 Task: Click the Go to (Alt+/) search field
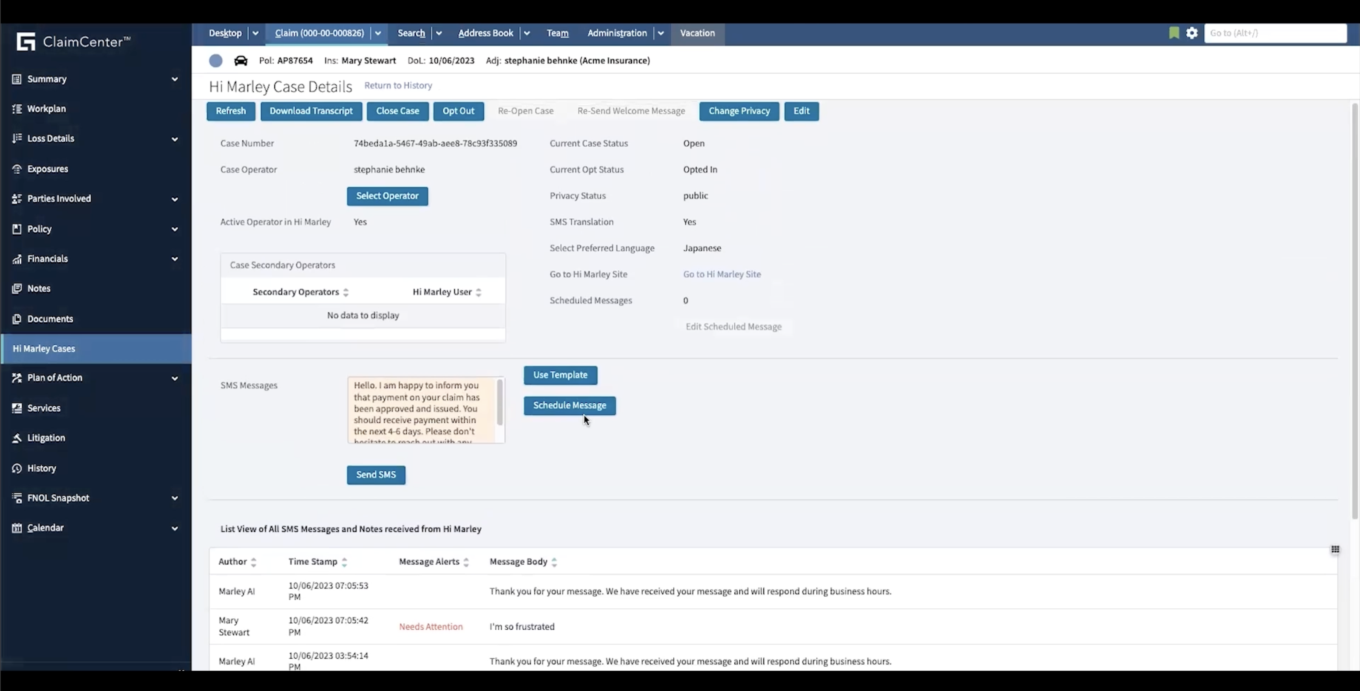pyautogui.click(x=1275, y=33)
